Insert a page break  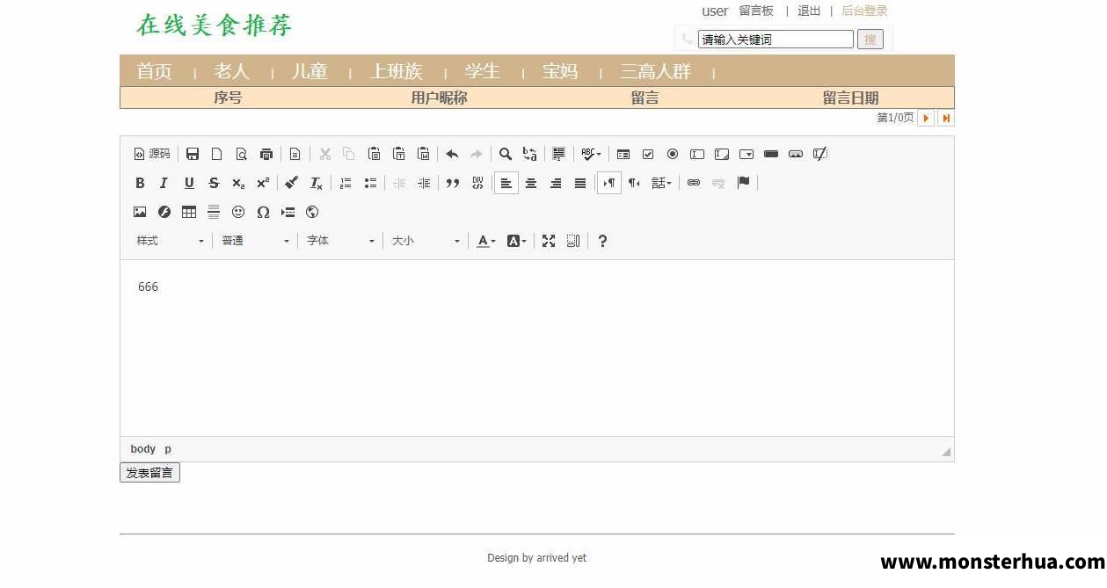coord(288,212)
